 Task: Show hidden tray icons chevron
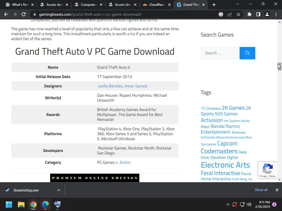[228, 204]
